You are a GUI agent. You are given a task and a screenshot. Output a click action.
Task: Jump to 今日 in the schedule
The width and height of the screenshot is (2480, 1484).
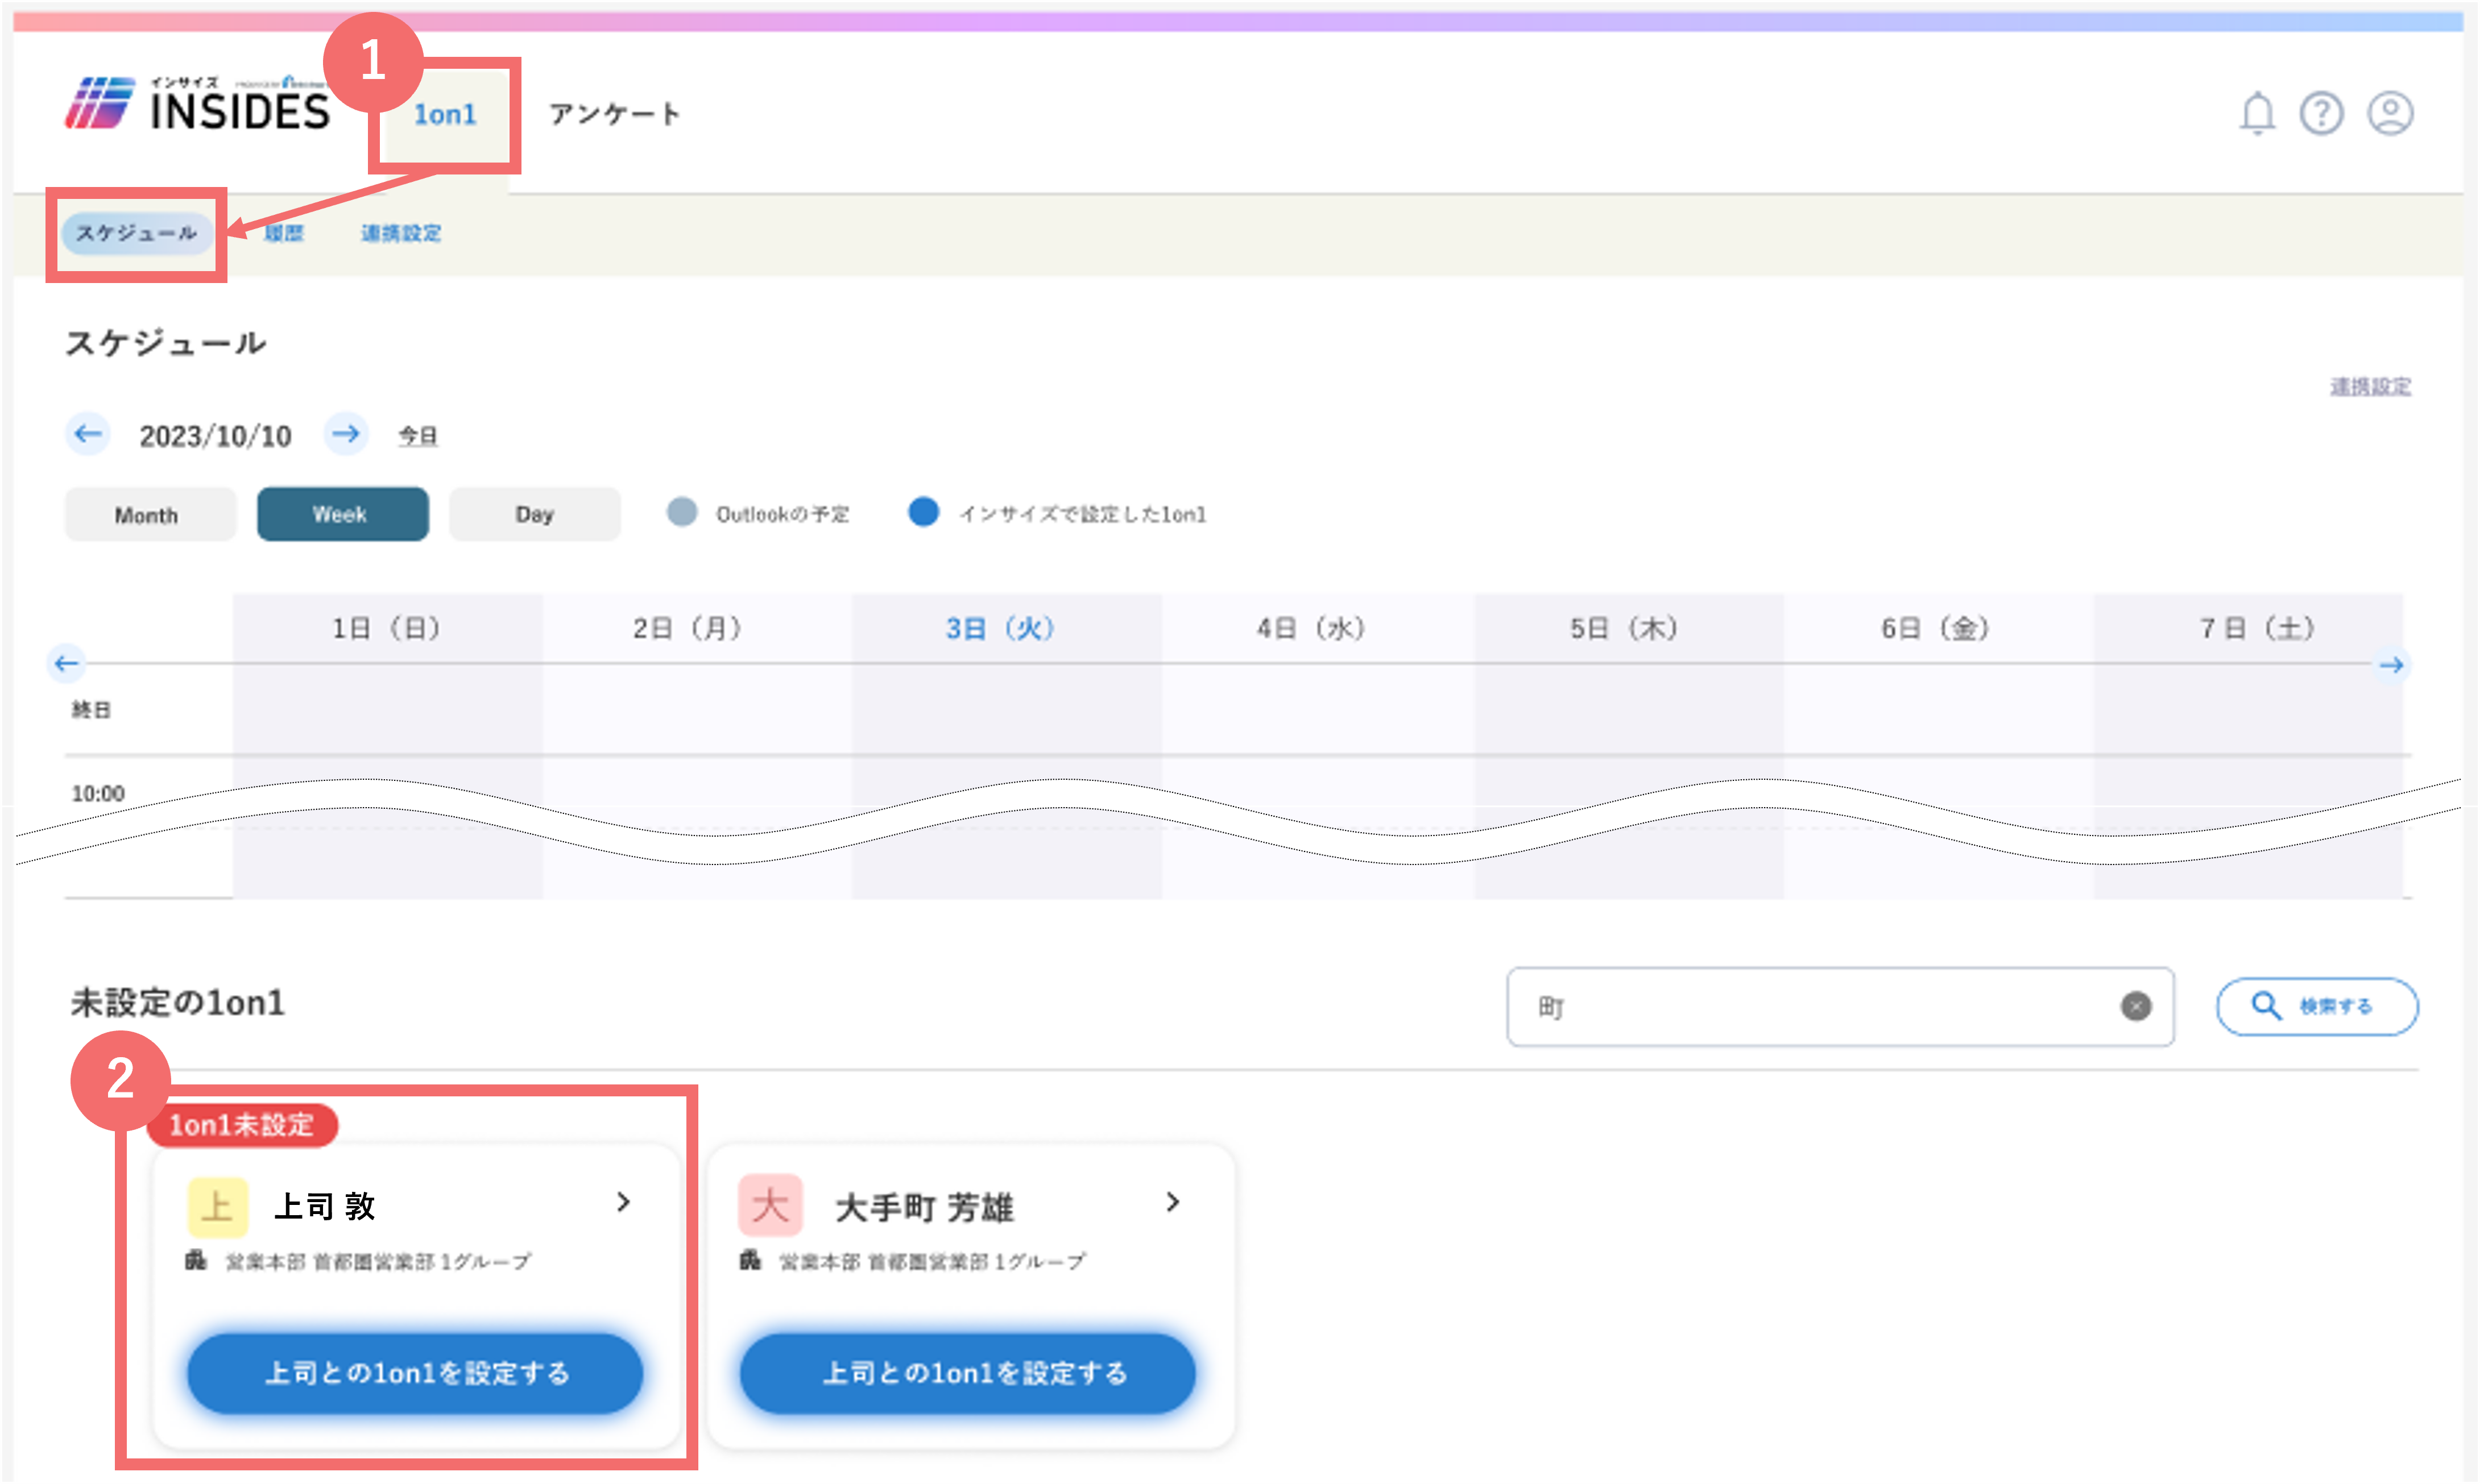coord(418,436)
